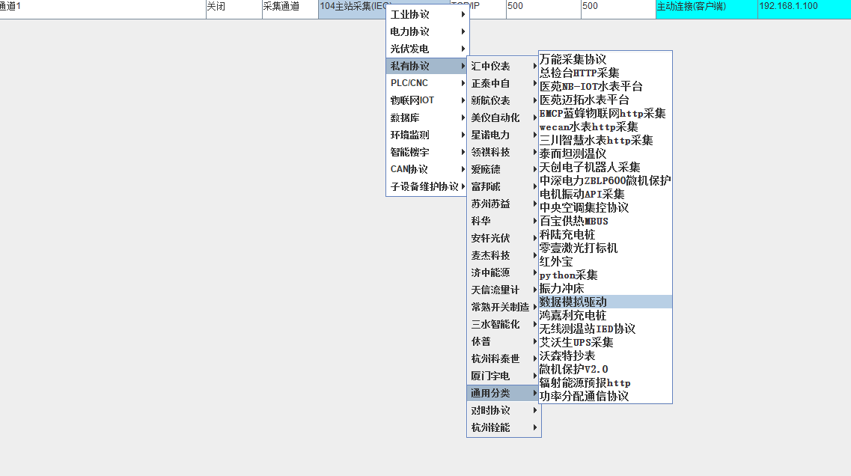851x476 pixels.
Task: Open the 安轩光伏 submenu
Action: pyautogui.click(x=504, y=238)
